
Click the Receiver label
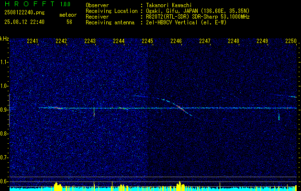tap(97, 17)
